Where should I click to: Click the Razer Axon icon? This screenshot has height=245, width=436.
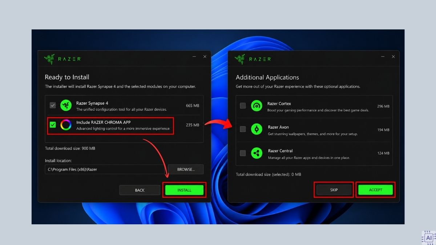[x=257, y=129]
